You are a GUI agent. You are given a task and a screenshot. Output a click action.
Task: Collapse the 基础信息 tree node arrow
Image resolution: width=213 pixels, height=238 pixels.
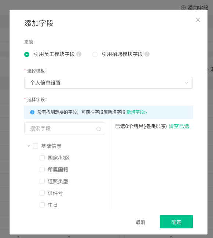(29, 146)
